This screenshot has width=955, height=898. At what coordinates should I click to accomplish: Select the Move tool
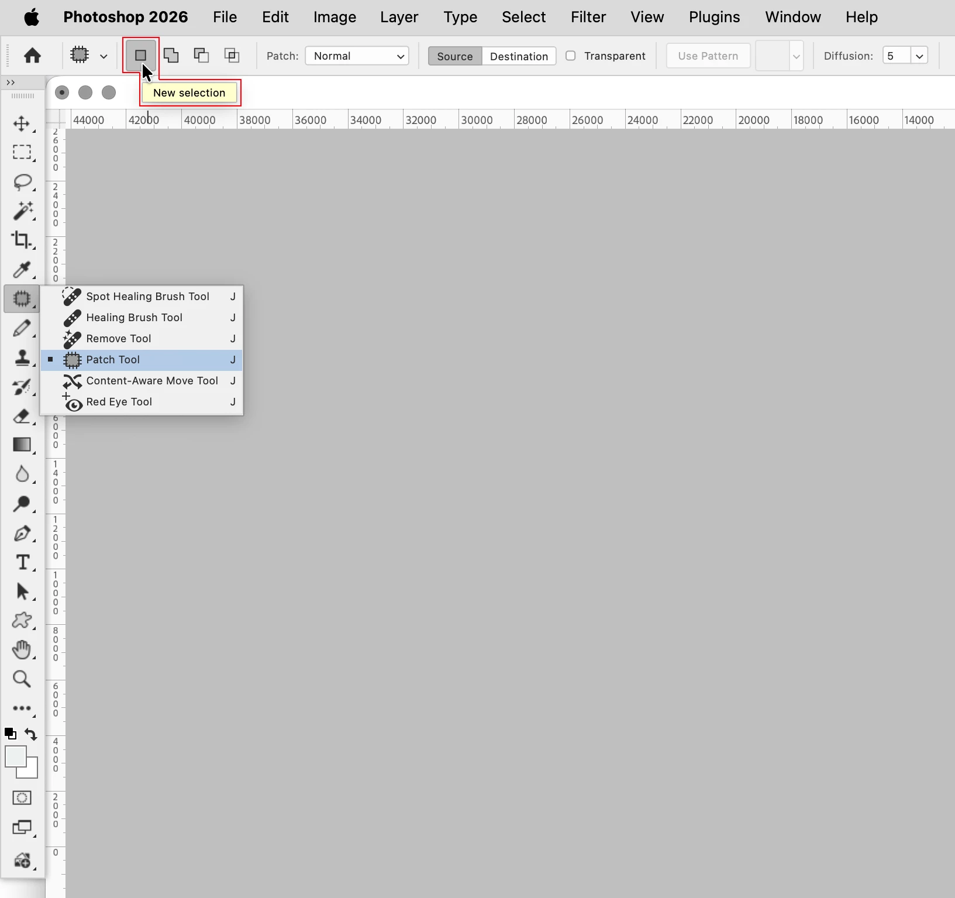coord(22,123)
